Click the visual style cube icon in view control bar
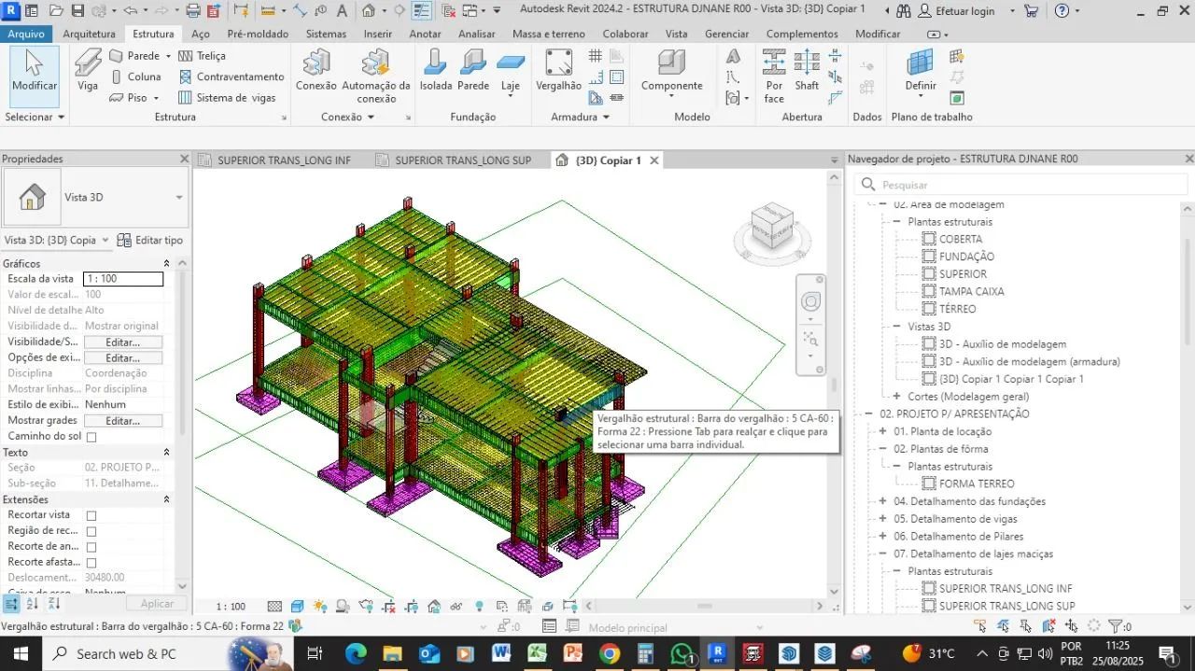This screenshot has height=671, width=1195. [297, 607]
